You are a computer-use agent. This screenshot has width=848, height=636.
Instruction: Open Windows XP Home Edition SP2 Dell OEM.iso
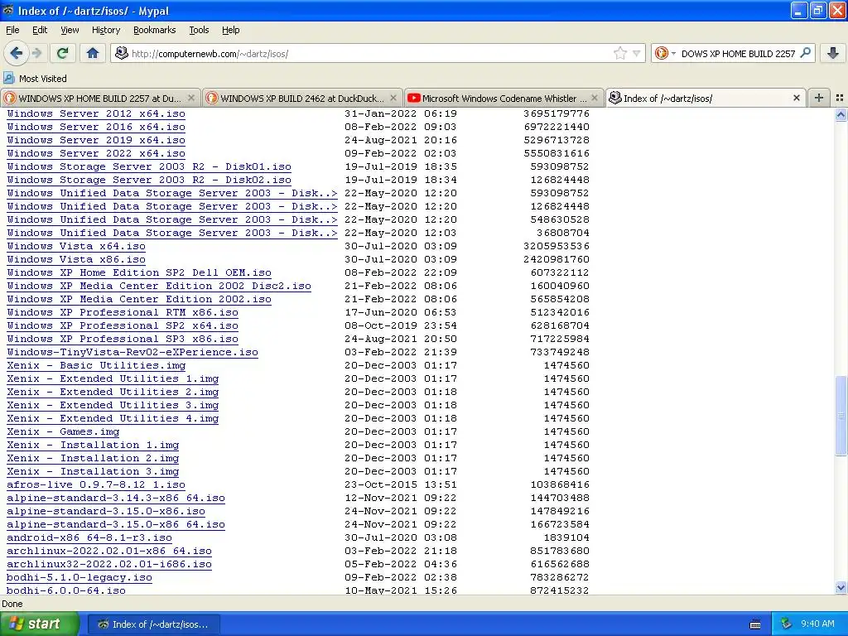pyautogui.click(x=139, y=272)
